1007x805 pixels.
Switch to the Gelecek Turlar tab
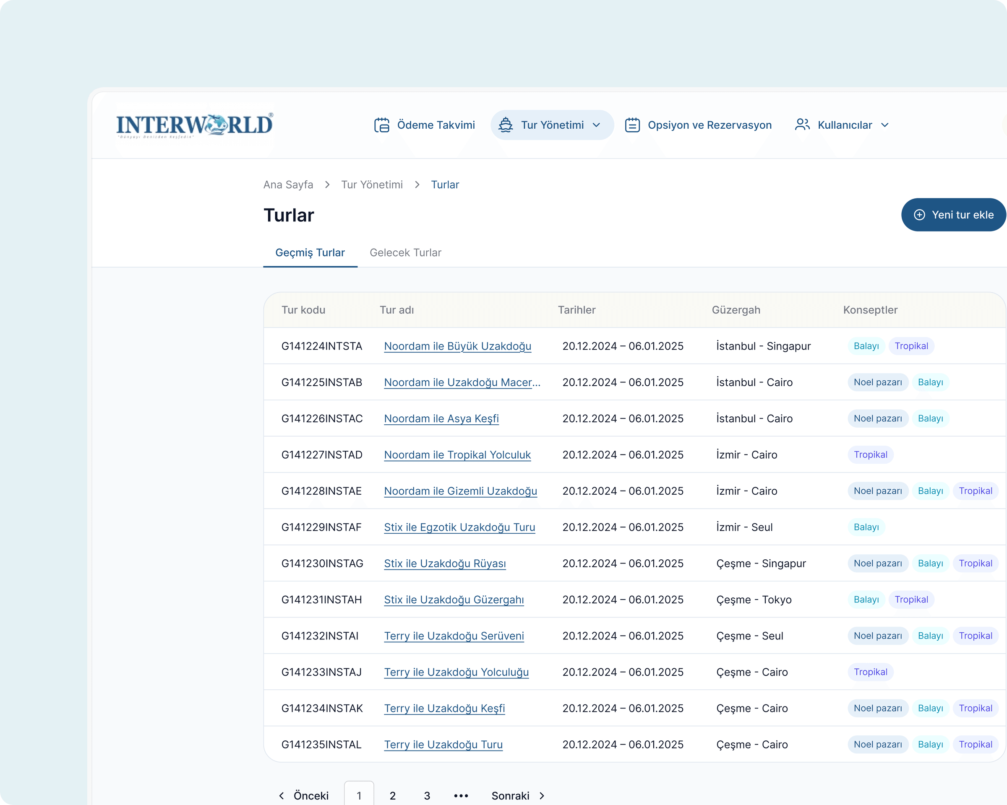(x=405, y=253)
